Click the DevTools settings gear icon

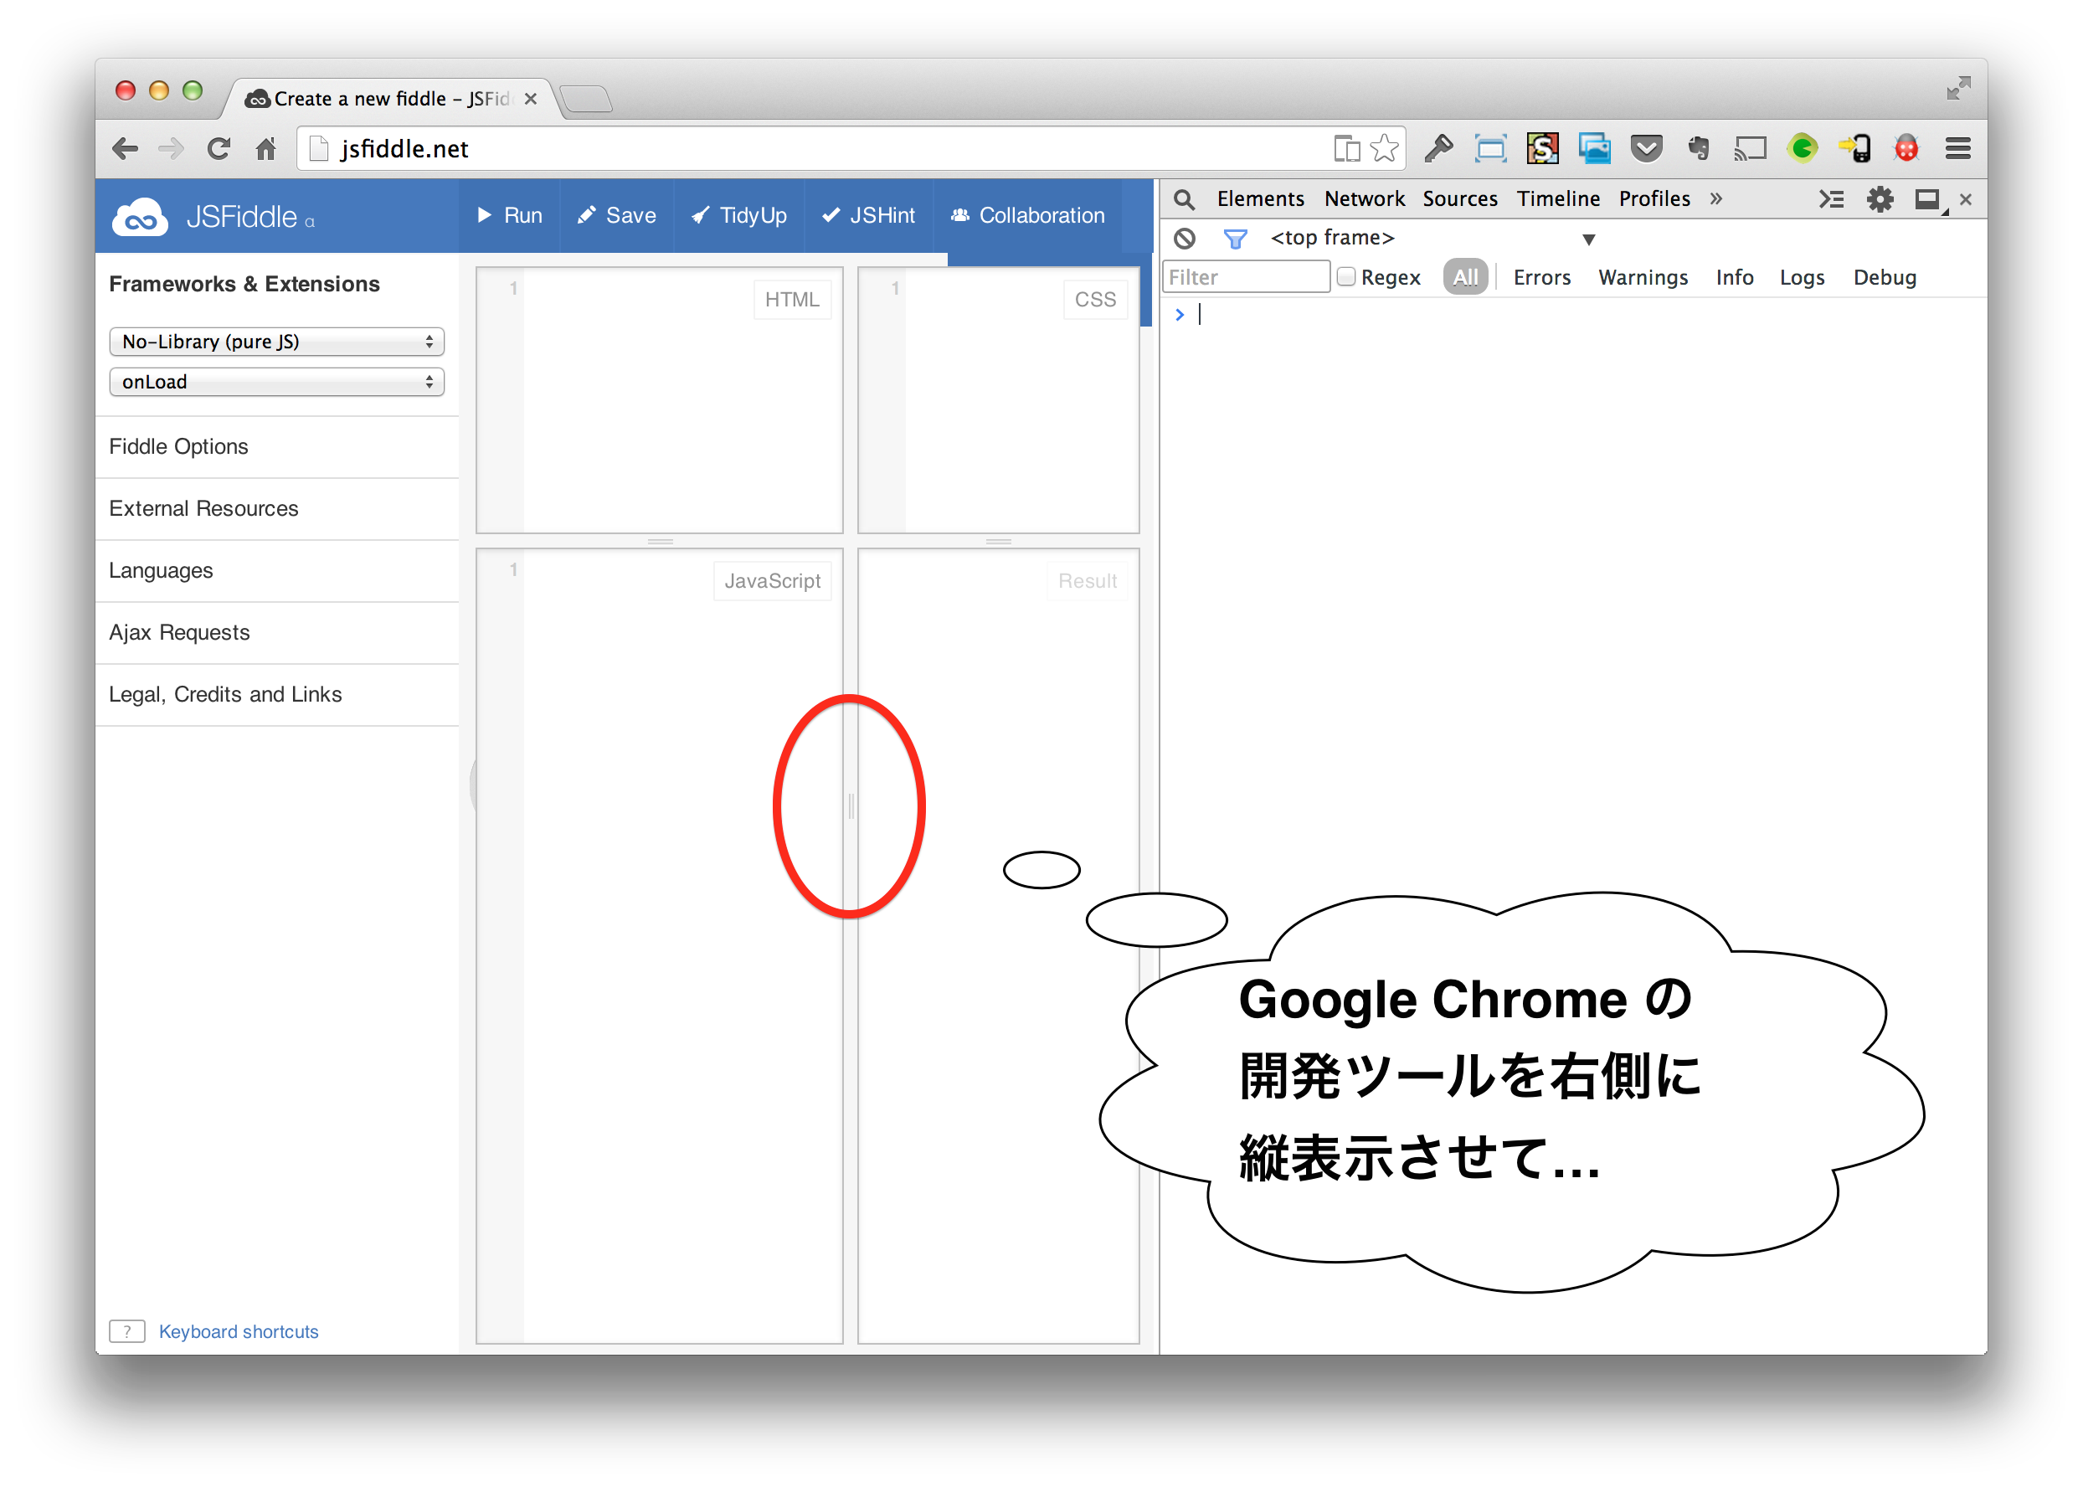[x=1877, y=199]
